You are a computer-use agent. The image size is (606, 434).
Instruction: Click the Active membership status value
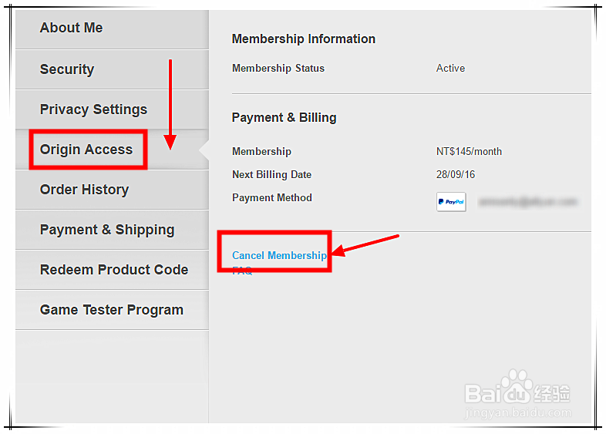coord(450,68)
